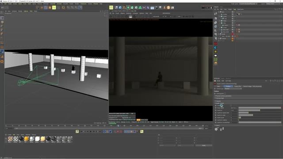Click the green icon beside the object manager
283x159 pixels.
click(x=216, y=60)
